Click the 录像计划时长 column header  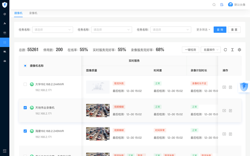click(x=199, y=70)
